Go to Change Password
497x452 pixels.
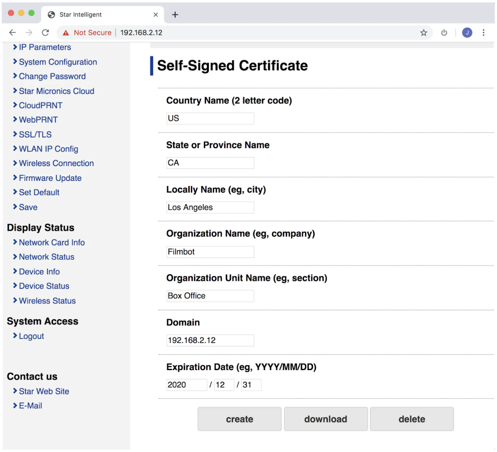52,76
